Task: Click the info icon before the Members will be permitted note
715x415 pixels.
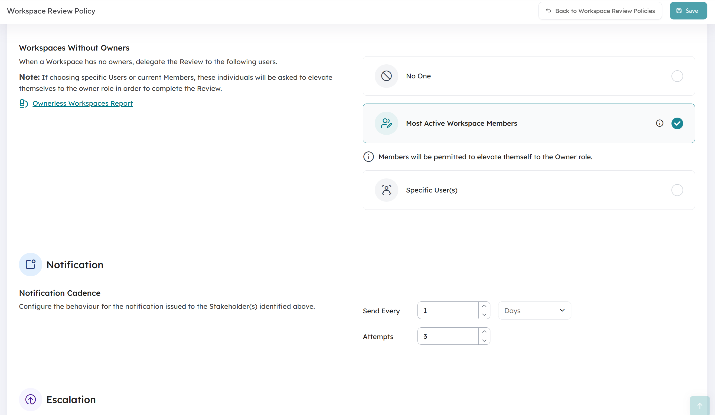Action: 368,157
